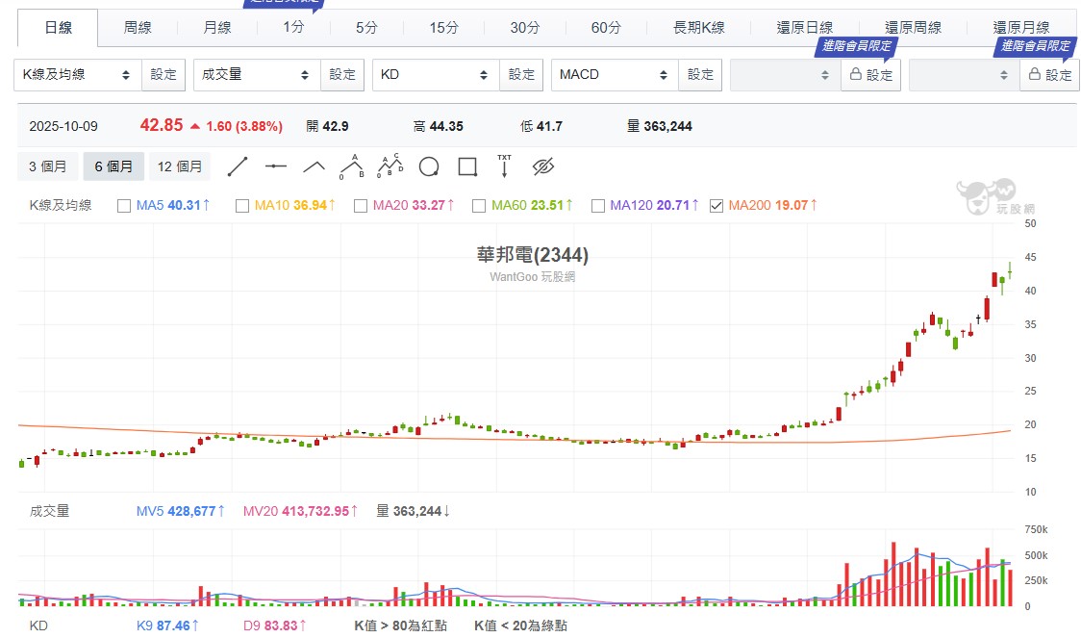Pick the angle polyline drawing tool
Viewport: 1081px width, 638px height.
pyautogui.click(x=314, y=166)
